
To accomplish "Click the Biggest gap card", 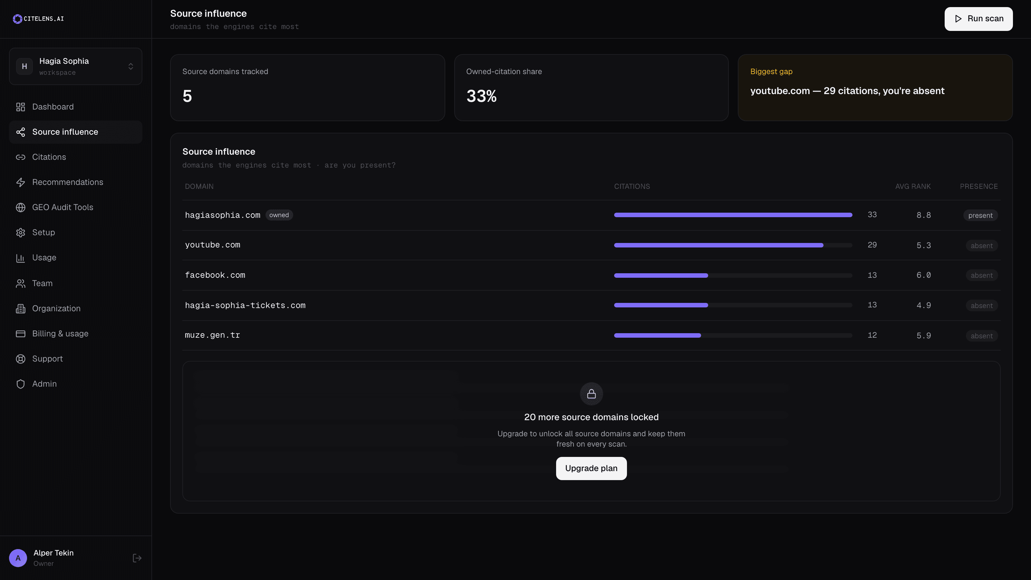I will coord(875,88).
